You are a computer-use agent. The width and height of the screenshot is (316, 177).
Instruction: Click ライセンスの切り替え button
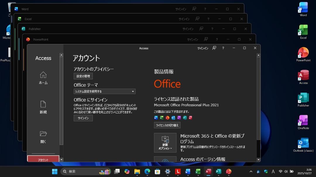pyautogui.click(x=167, y=125)
